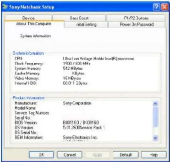The height and width of the screenshot is (162, 170).
Task: Click the question mark help button in title bar
Action: (156, 7)
